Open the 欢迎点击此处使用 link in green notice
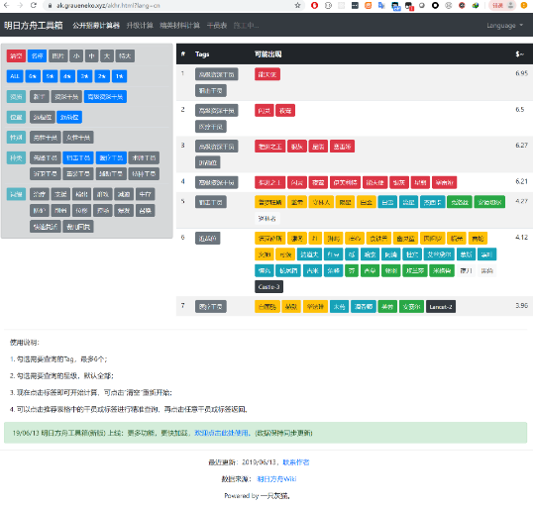Viewport: 533px width, 507px height. (222, 433)
